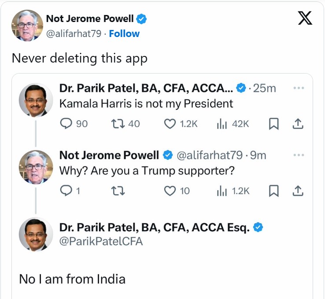Click Follow next to @alifarhat79
Screen dimensions: 325x299
point(124,33)
